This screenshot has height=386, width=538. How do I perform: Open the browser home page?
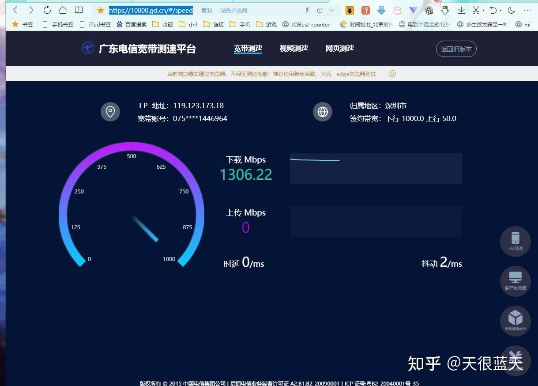point(63,10)
